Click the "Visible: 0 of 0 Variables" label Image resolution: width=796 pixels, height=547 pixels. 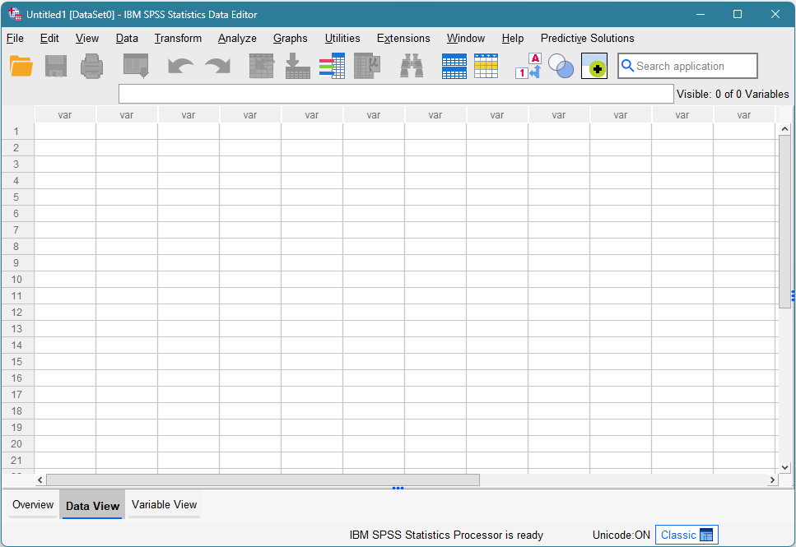coord(733,94)
